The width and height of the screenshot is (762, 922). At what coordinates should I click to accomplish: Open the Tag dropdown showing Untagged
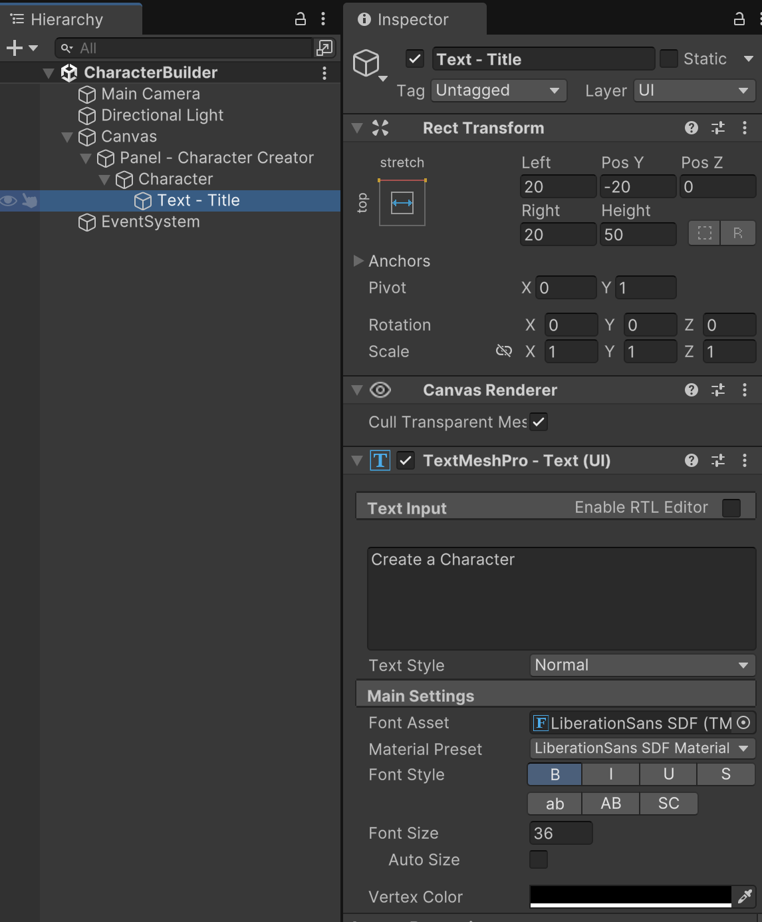499,90
